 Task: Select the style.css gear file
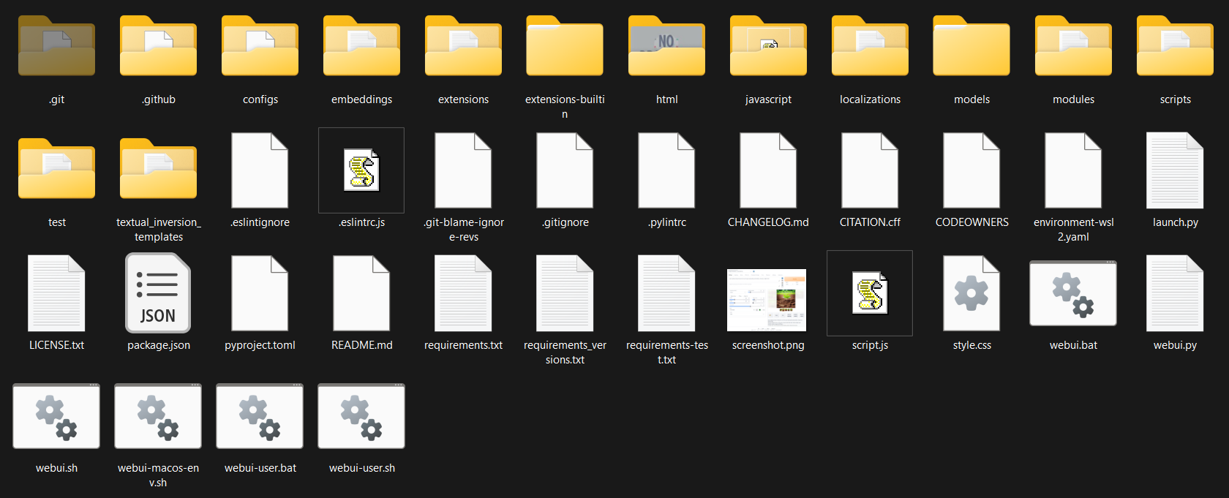tap(971, 293)
